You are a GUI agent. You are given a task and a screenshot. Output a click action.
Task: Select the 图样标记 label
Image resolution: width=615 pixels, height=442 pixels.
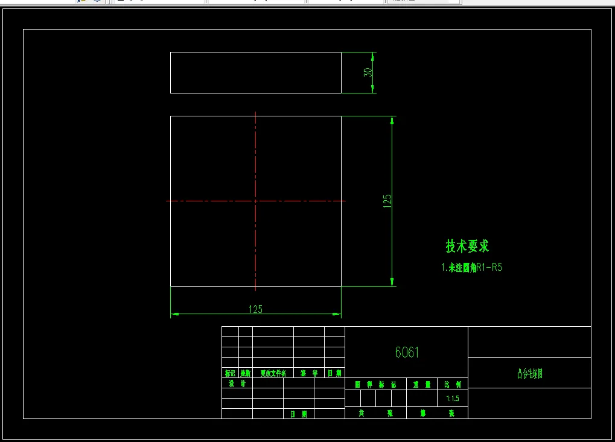[375, 384]
